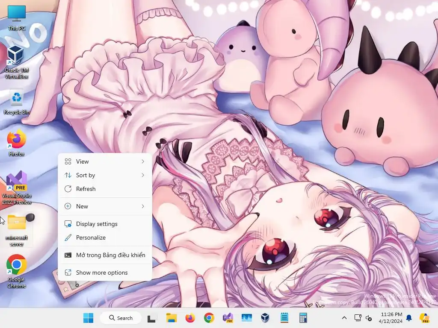Screen dimensions: 438x328
Task: Launch Chrome from the taskbar
Action: (x=209, y=318)
